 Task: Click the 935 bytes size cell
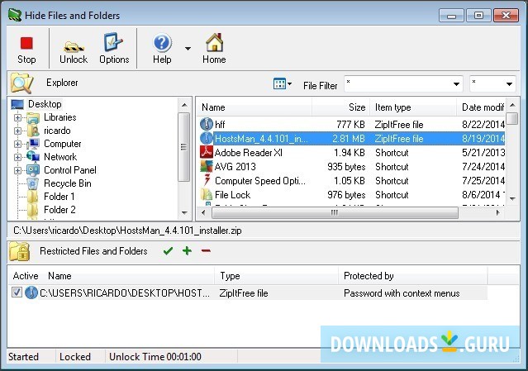point(346,167)
